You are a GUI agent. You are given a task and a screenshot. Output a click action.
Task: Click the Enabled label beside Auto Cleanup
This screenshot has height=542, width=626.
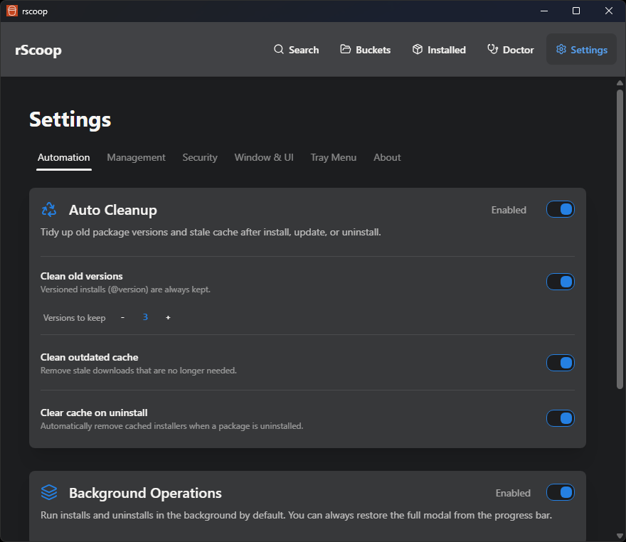pyautogui.click(x=509, y=210)
